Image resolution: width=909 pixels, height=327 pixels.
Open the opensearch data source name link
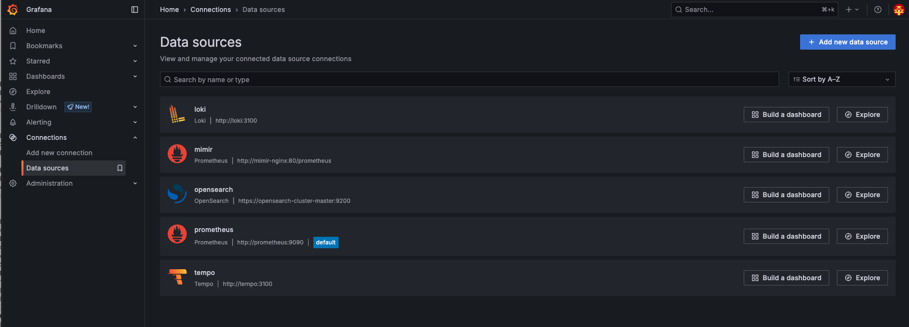coord(214,190)
